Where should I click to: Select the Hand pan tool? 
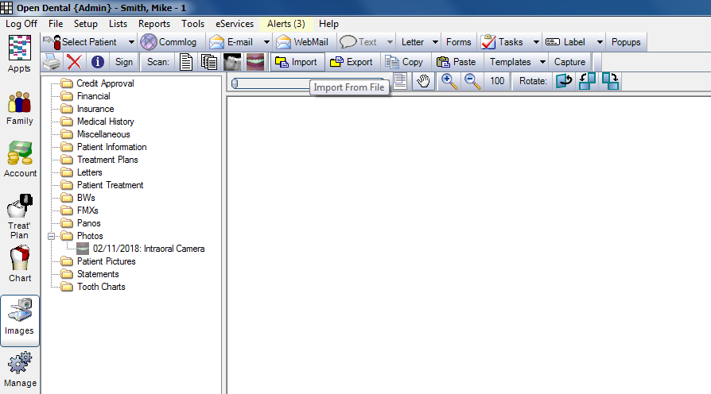423,81
